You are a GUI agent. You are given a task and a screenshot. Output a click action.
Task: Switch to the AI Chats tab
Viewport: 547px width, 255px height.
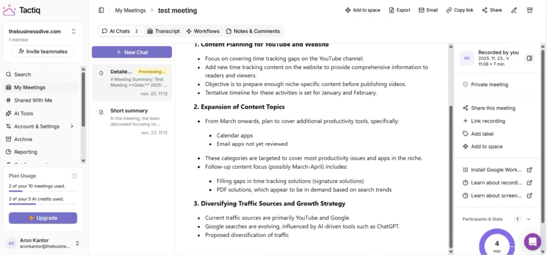120,31
